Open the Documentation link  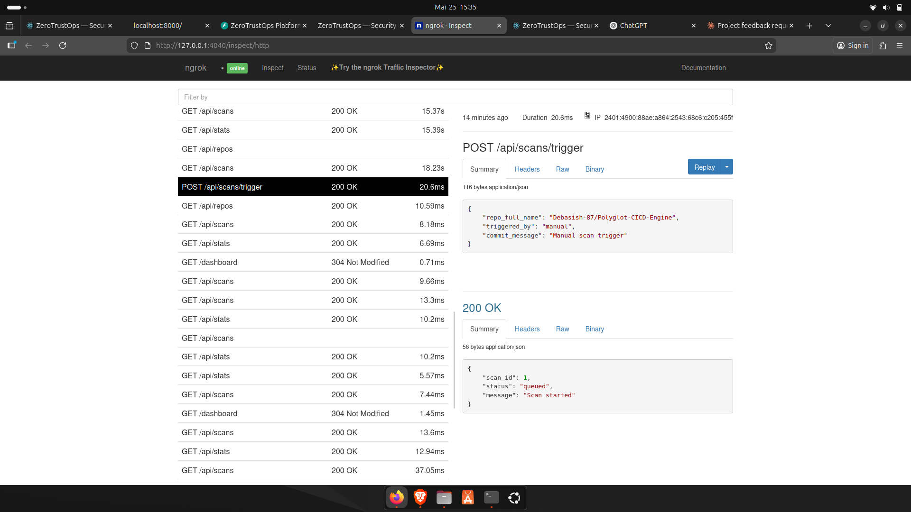coord(703,68)
